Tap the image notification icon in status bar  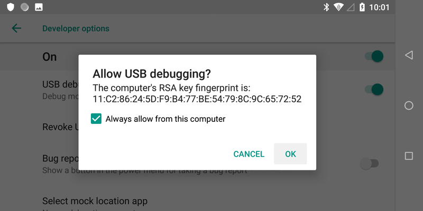click(39, 7)
